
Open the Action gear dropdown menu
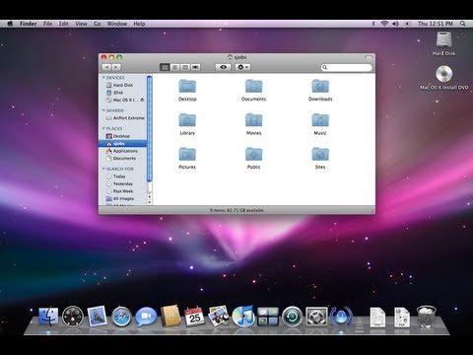[242, 67]
